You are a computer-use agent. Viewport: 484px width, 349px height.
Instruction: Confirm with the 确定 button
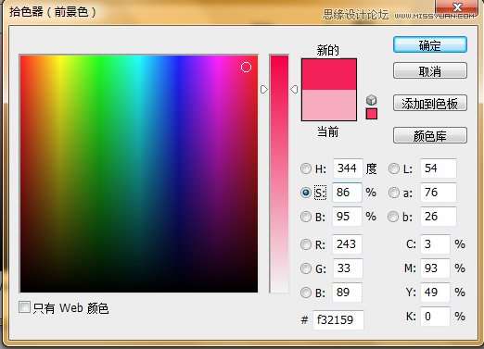click(430, 45)
